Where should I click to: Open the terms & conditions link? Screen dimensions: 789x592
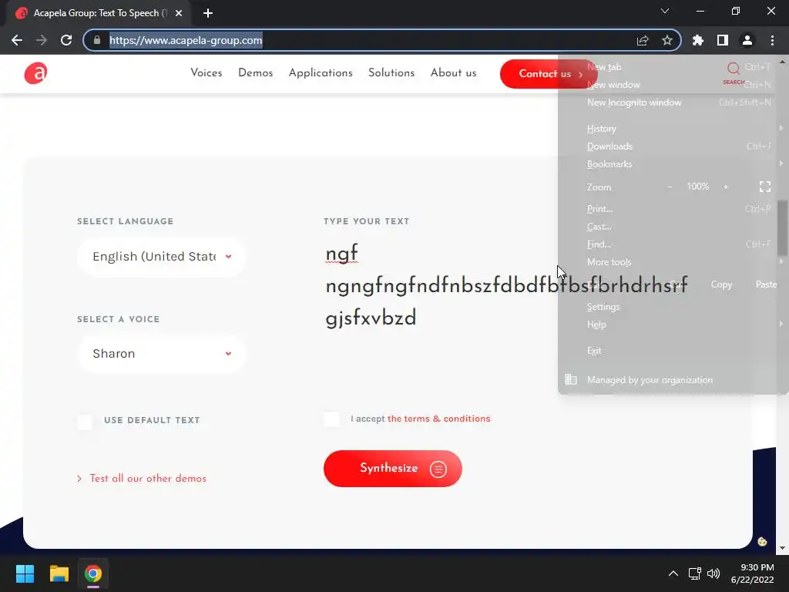(x=438, y=419)
